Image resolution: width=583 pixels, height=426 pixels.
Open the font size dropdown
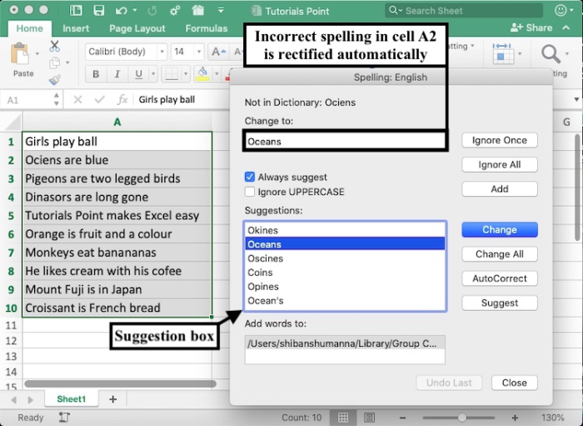pos(199,52)
